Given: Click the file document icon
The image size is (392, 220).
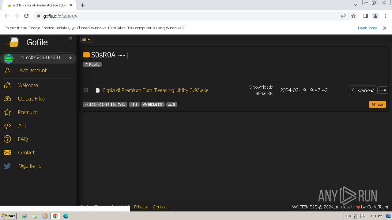Looking at the screenshot, I should click(x=98, y=90).
